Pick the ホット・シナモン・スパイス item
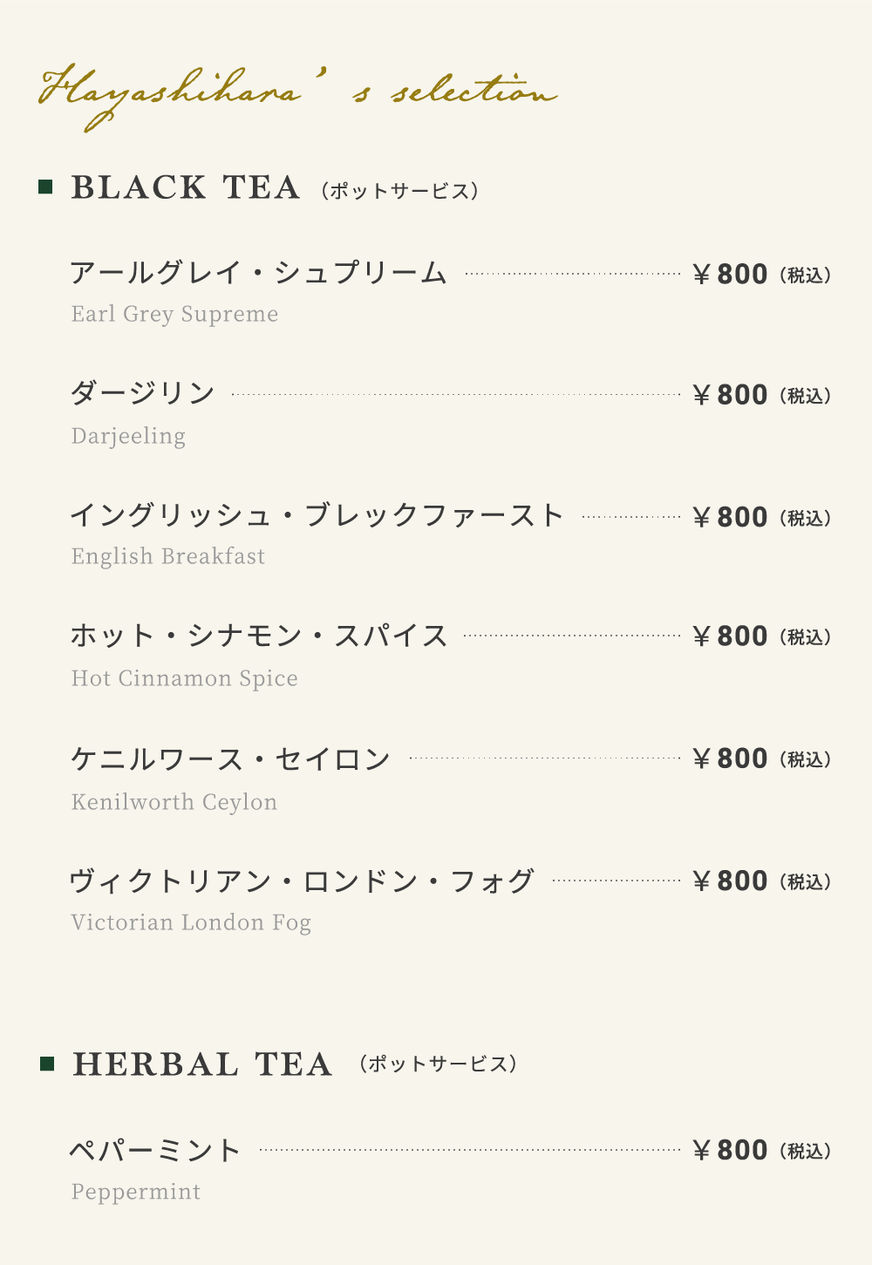This screenshot has width=872, height=1265. tap(259, 636)
